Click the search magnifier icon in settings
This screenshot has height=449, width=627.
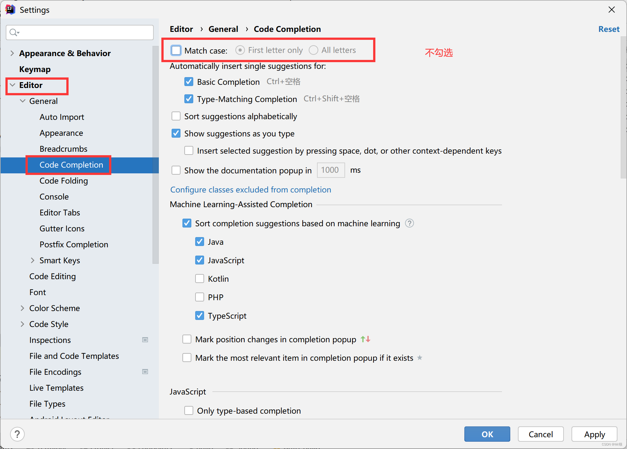click(x=14, y=33)
